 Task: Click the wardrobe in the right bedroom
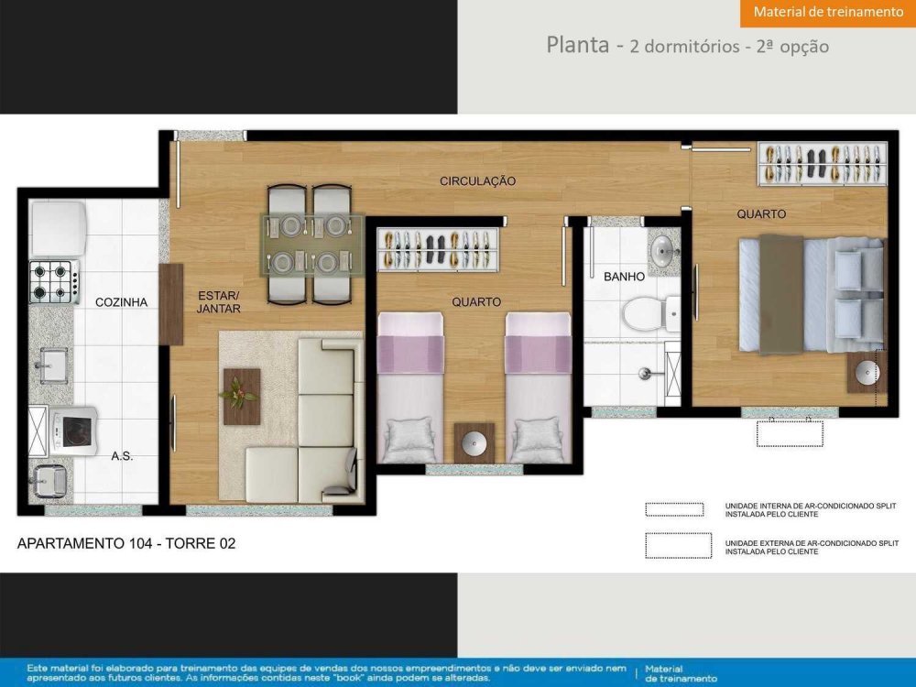point(822,165)
